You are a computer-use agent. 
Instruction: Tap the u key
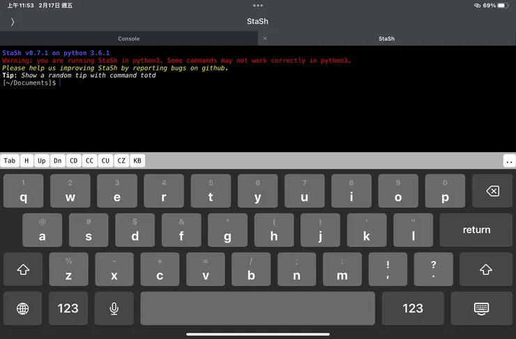(x=305, y=191)
